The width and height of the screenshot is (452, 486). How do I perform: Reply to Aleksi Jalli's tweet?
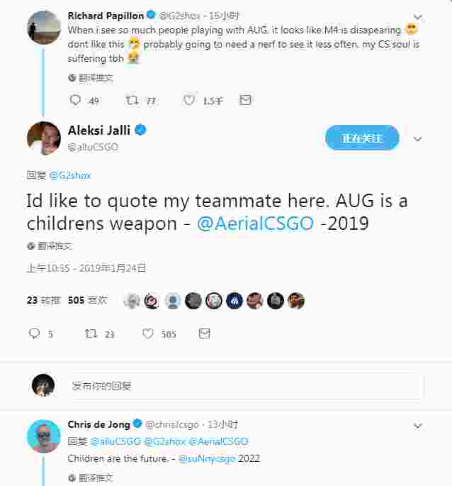(34, 333)
